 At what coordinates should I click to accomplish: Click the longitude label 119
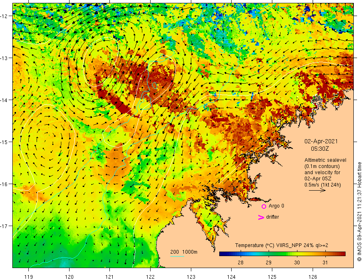tap(29, 277)
